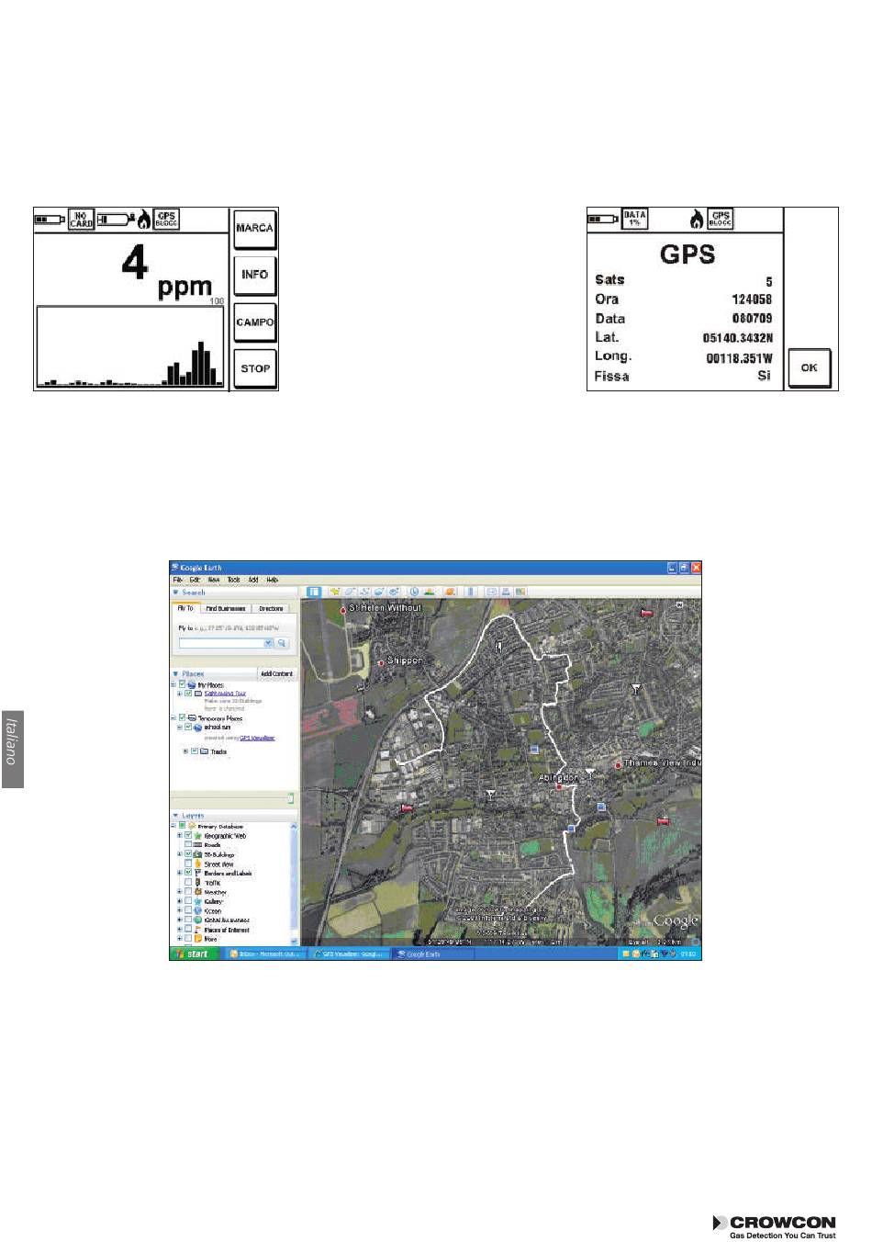
Task: Toggle the Temporary Places checkbox
Action: pos(182,717)
